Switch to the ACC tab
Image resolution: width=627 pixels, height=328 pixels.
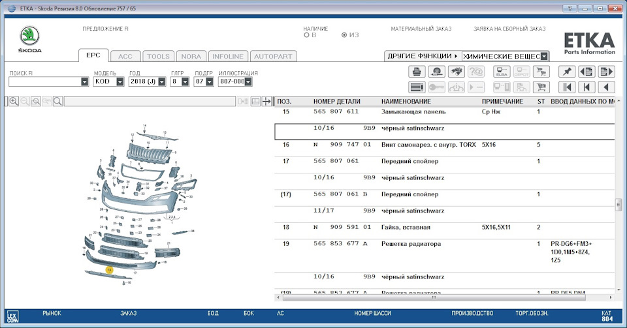pyautogui.click(x=125, y=56)
